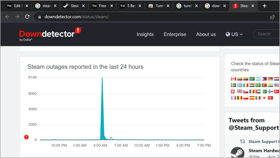280x158 pixels.
Task: Click the 4:00 AM axis label
Action: [100, 146]
